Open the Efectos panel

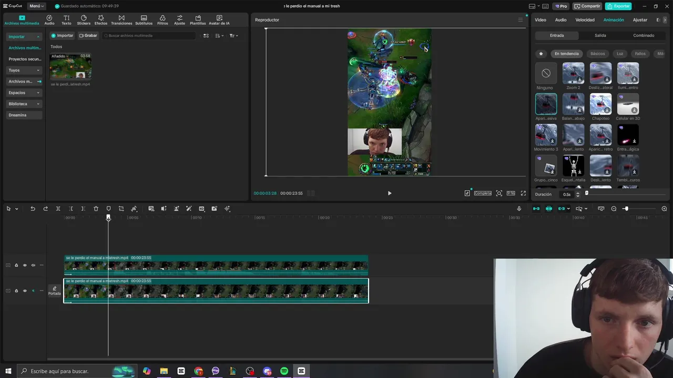tap(101, 20)
